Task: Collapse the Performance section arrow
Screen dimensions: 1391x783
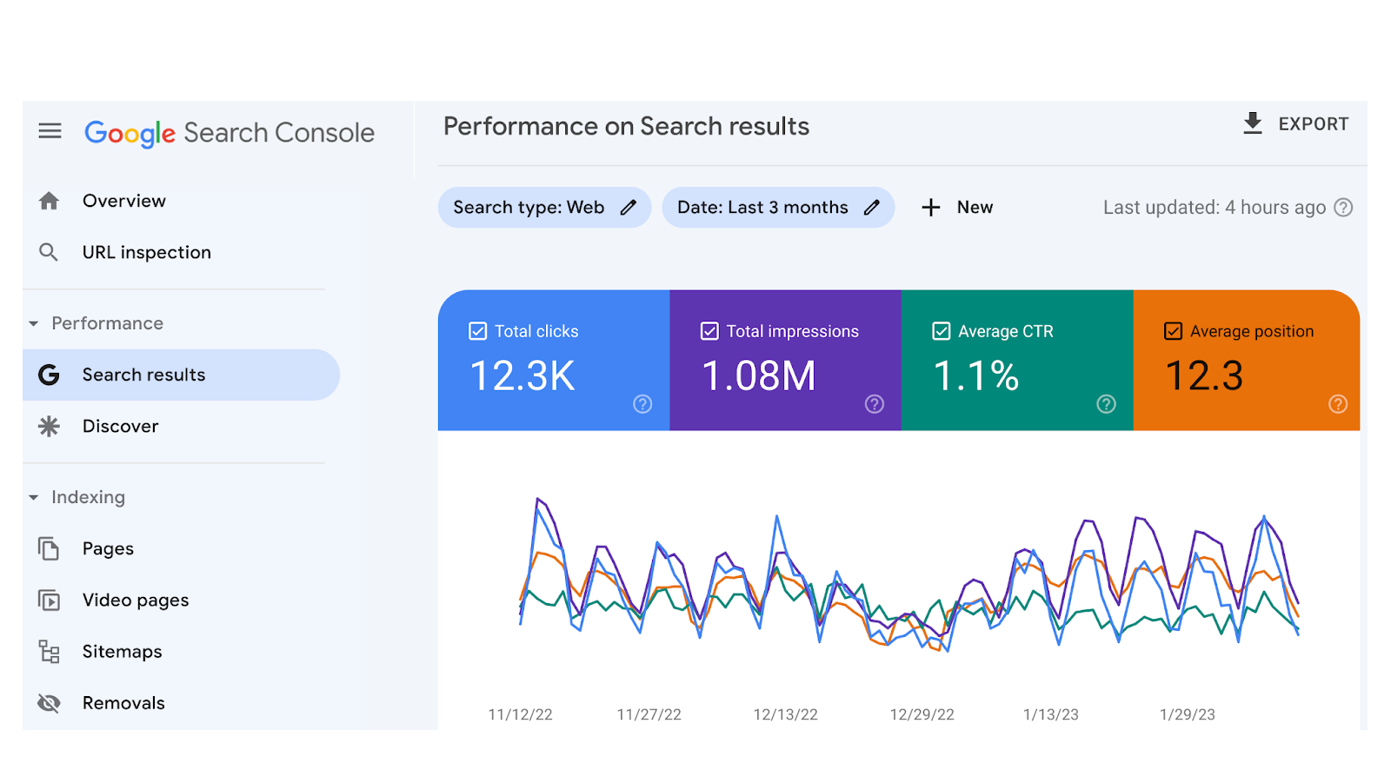Action: (34, 324)
